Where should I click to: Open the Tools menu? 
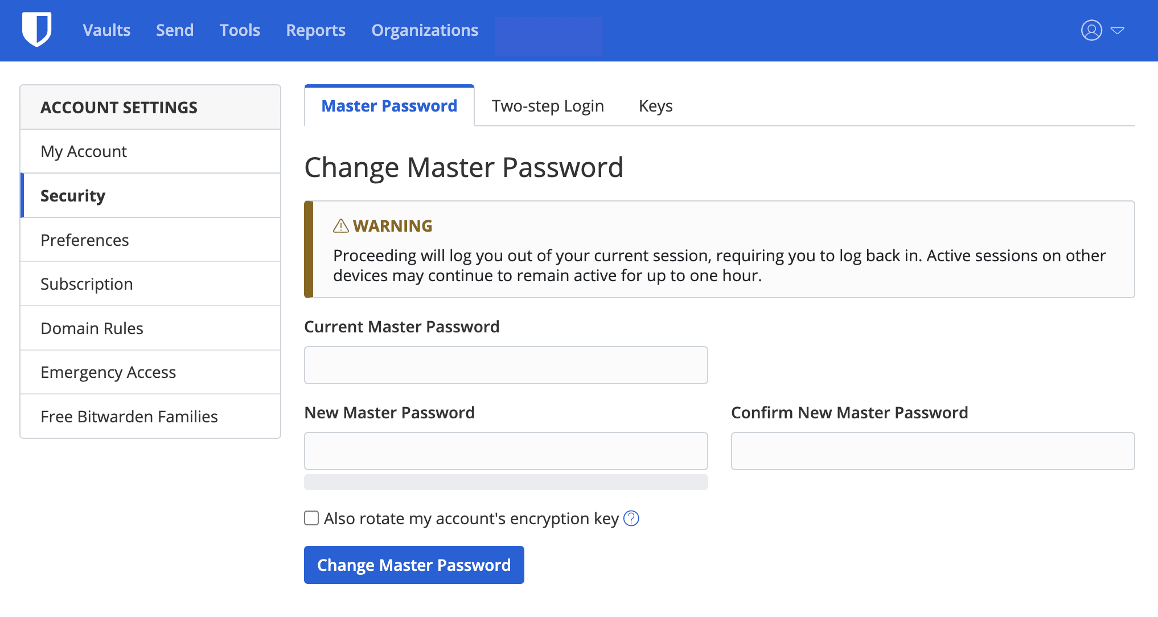pos(239,30)
